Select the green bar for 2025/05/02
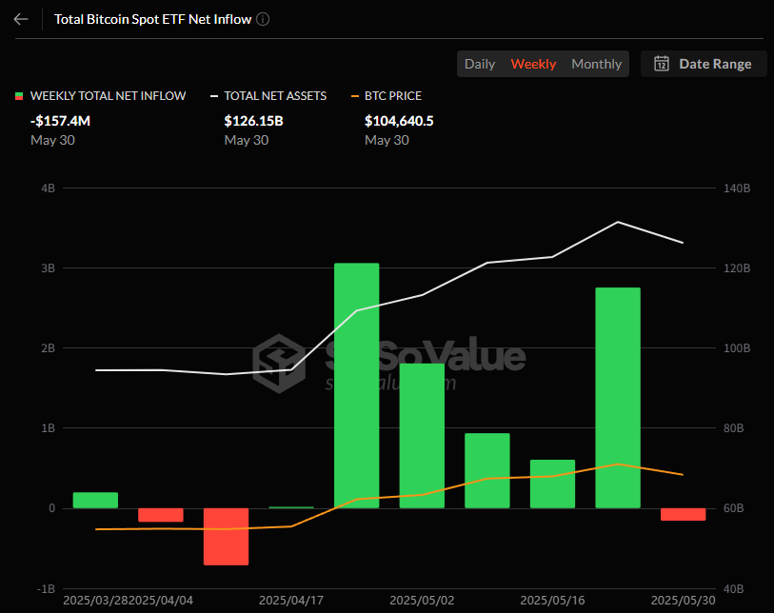This screenshot has width=774, height=613. tap(422, 436)
